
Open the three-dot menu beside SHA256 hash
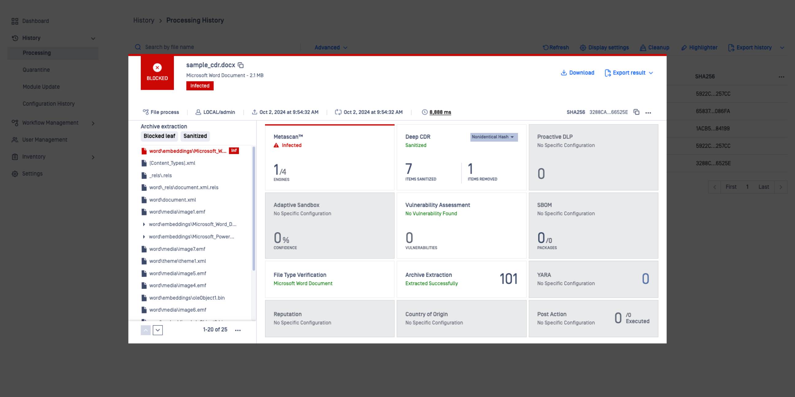[648, 112]
